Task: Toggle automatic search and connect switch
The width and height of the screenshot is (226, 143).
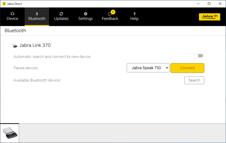Action: click(x=199, y=56)
